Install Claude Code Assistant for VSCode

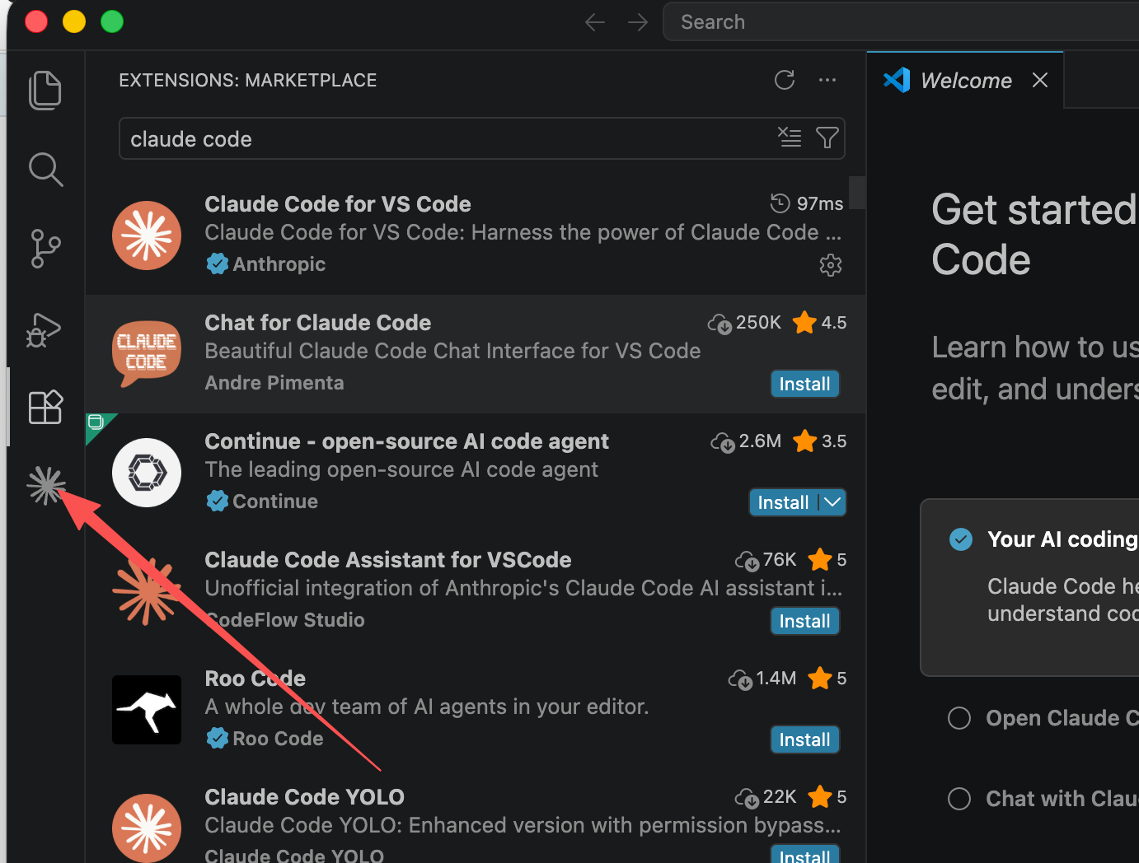click(x=804, y=621)
